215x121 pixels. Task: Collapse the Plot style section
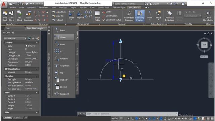coord(37,76)
